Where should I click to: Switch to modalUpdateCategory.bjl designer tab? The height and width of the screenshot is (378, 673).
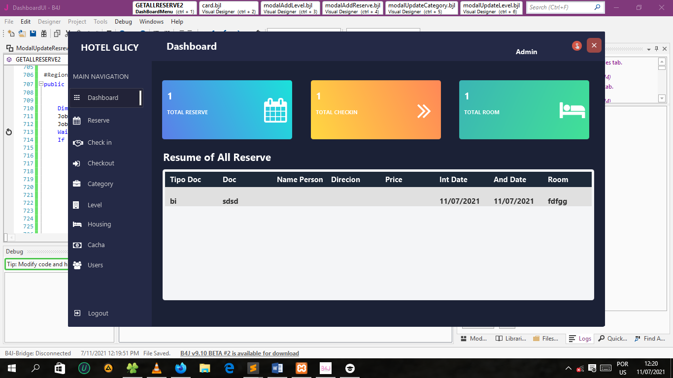click(x=421, y=8)
